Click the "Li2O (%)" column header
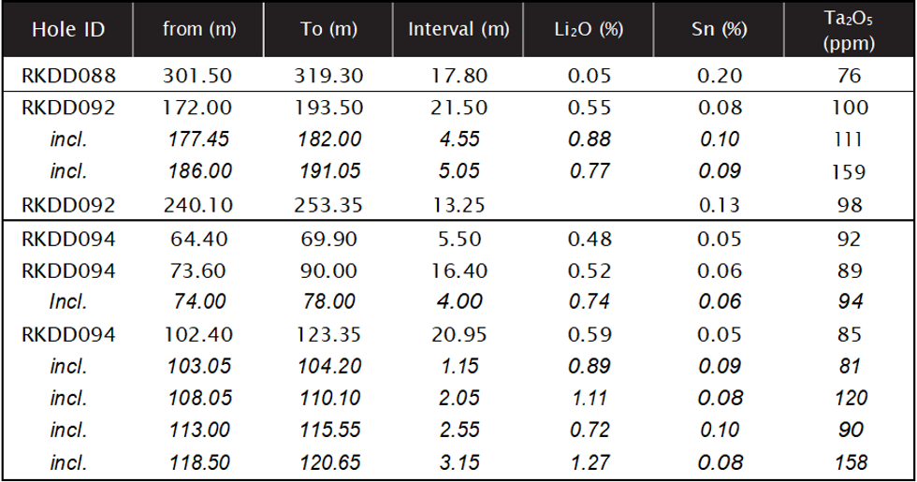 (588, 29)
